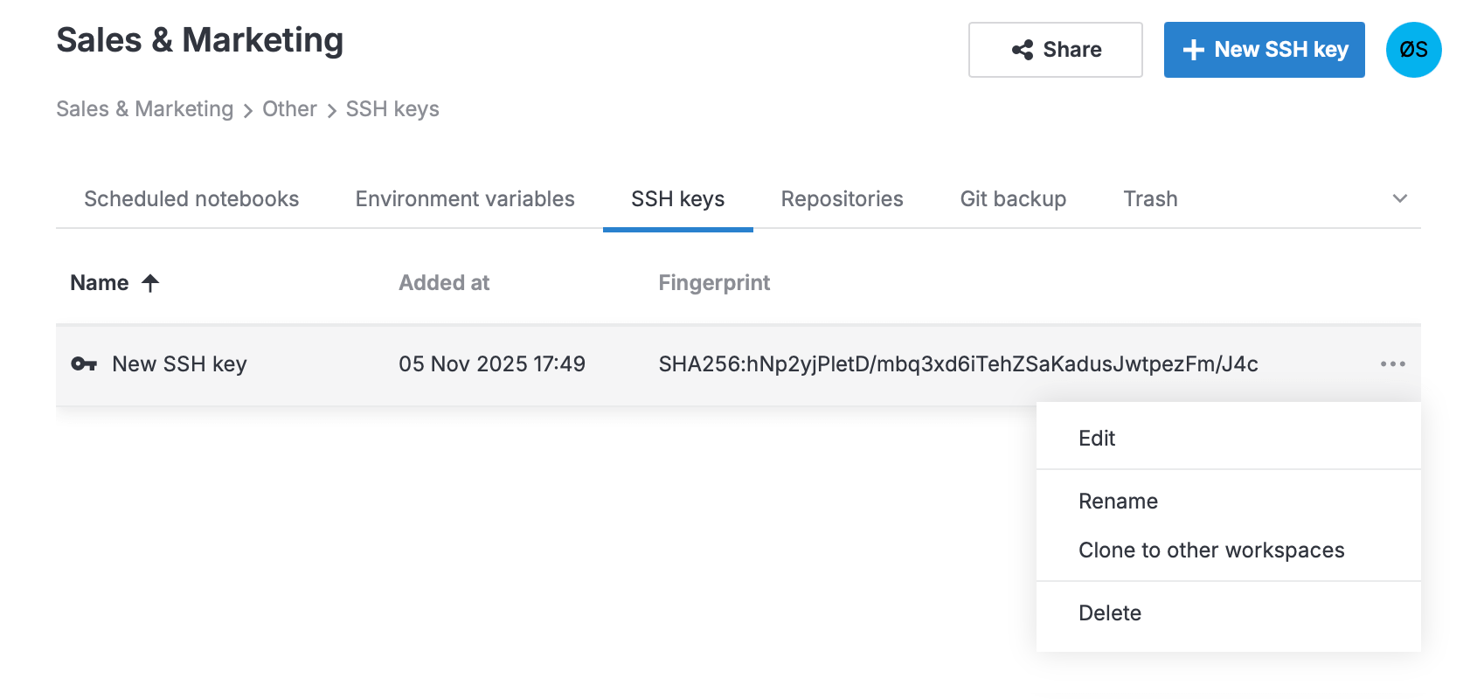Switch to the Repositories tab

(x=842, y=198)
